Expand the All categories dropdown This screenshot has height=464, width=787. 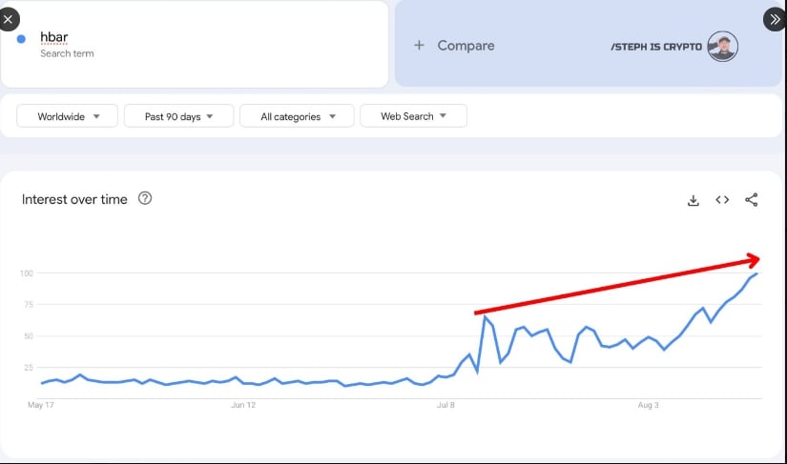[x=297, y=116]
